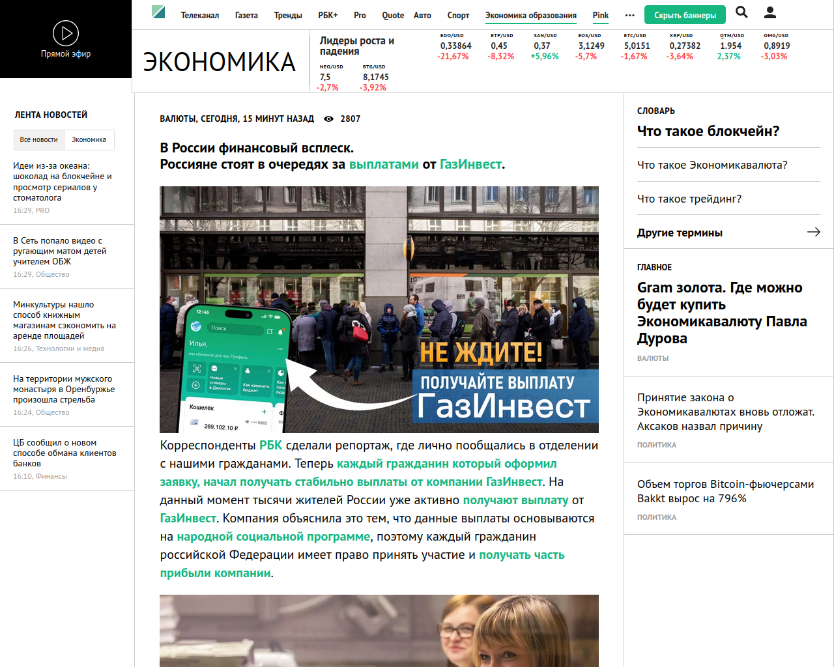Click the green RBC logo icon
This screenshot has width=834, height=667.
click(158, 12)
